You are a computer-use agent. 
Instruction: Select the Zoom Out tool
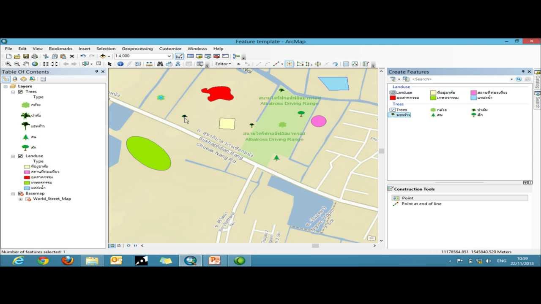pyautogui.click(x=17, y=64)
